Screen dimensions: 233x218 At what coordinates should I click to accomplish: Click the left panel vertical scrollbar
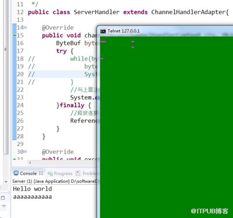(x=6, y=78)
